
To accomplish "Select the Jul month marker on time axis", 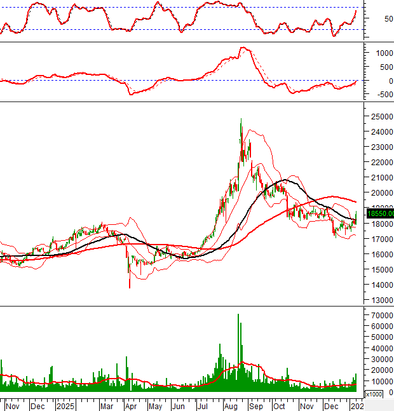I will coord(203,405).
